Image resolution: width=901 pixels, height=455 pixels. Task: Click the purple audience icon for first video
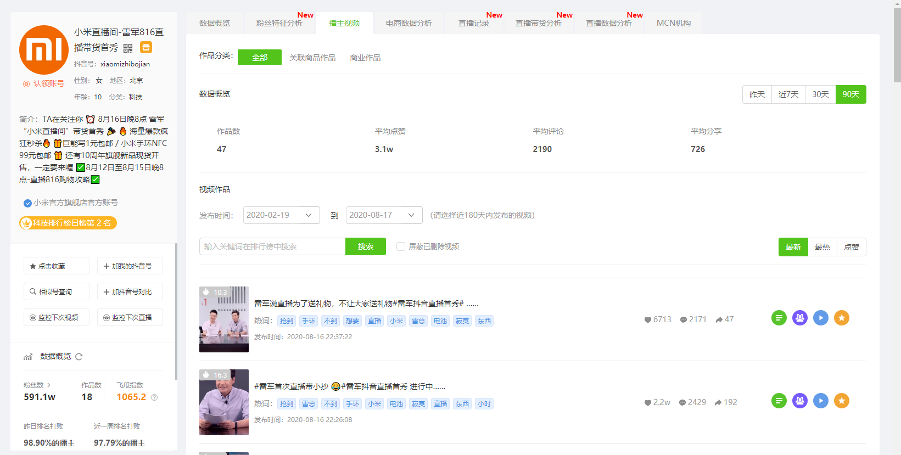tap(800, 318)
